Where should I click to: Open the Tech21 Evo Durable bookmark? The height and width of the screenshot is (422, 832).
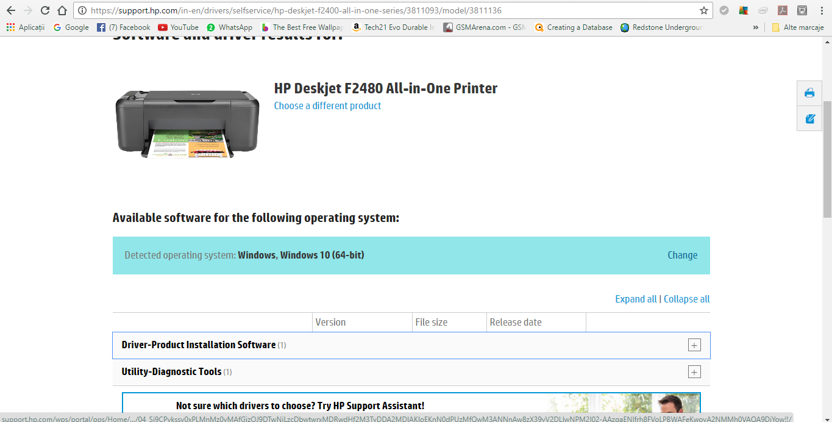394,27
